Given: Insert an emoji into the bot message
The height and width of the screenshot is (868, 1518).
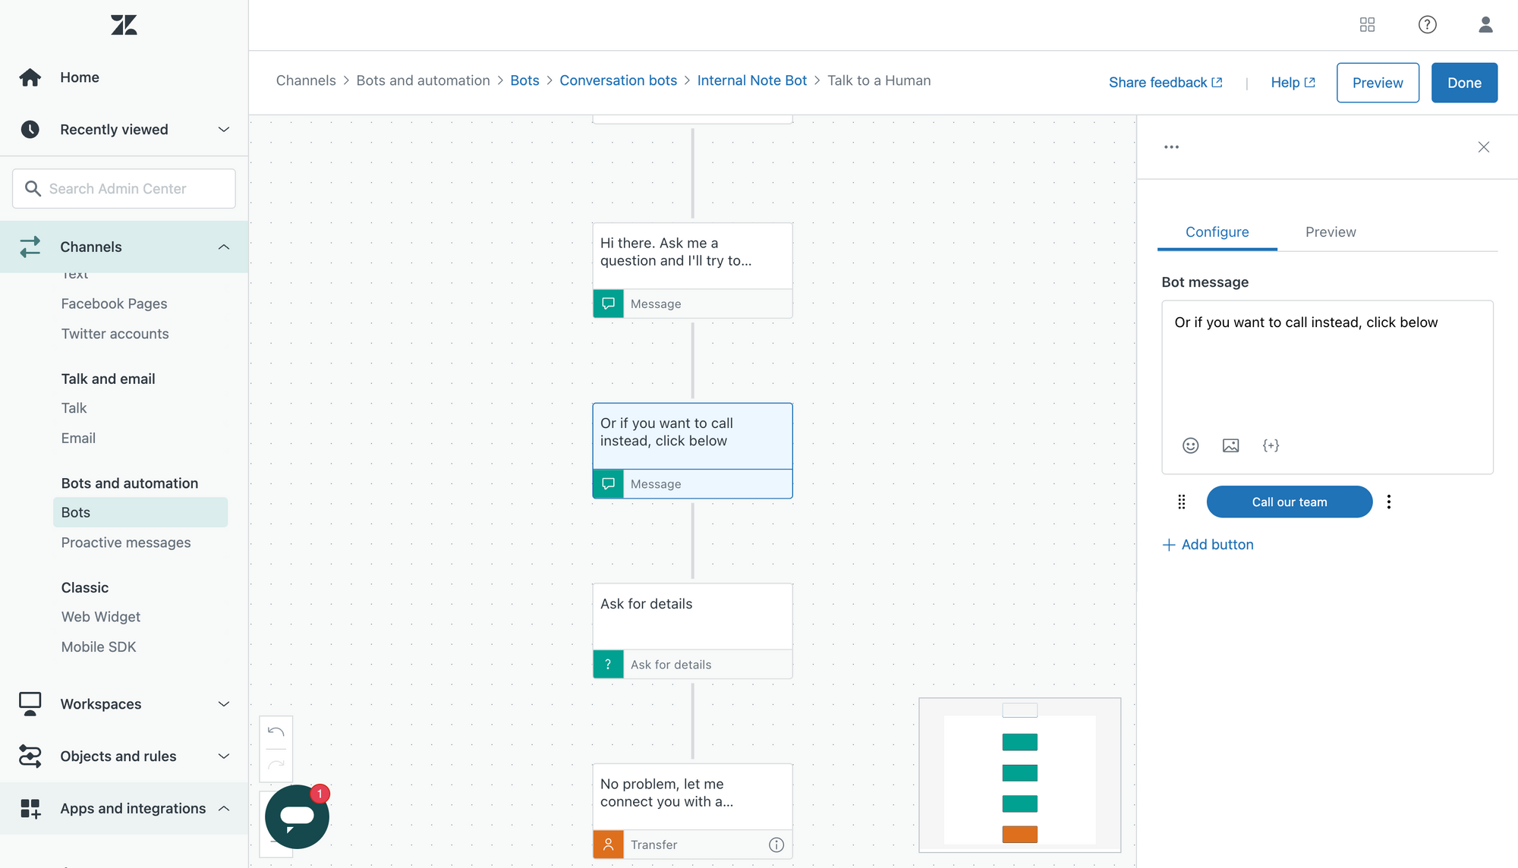Looking at the screenshot, I should click(x=1190, y=445).
